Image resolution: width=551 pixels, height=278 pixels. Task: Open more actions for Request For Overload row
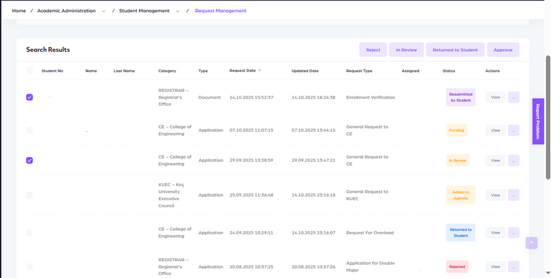(513, 233)
